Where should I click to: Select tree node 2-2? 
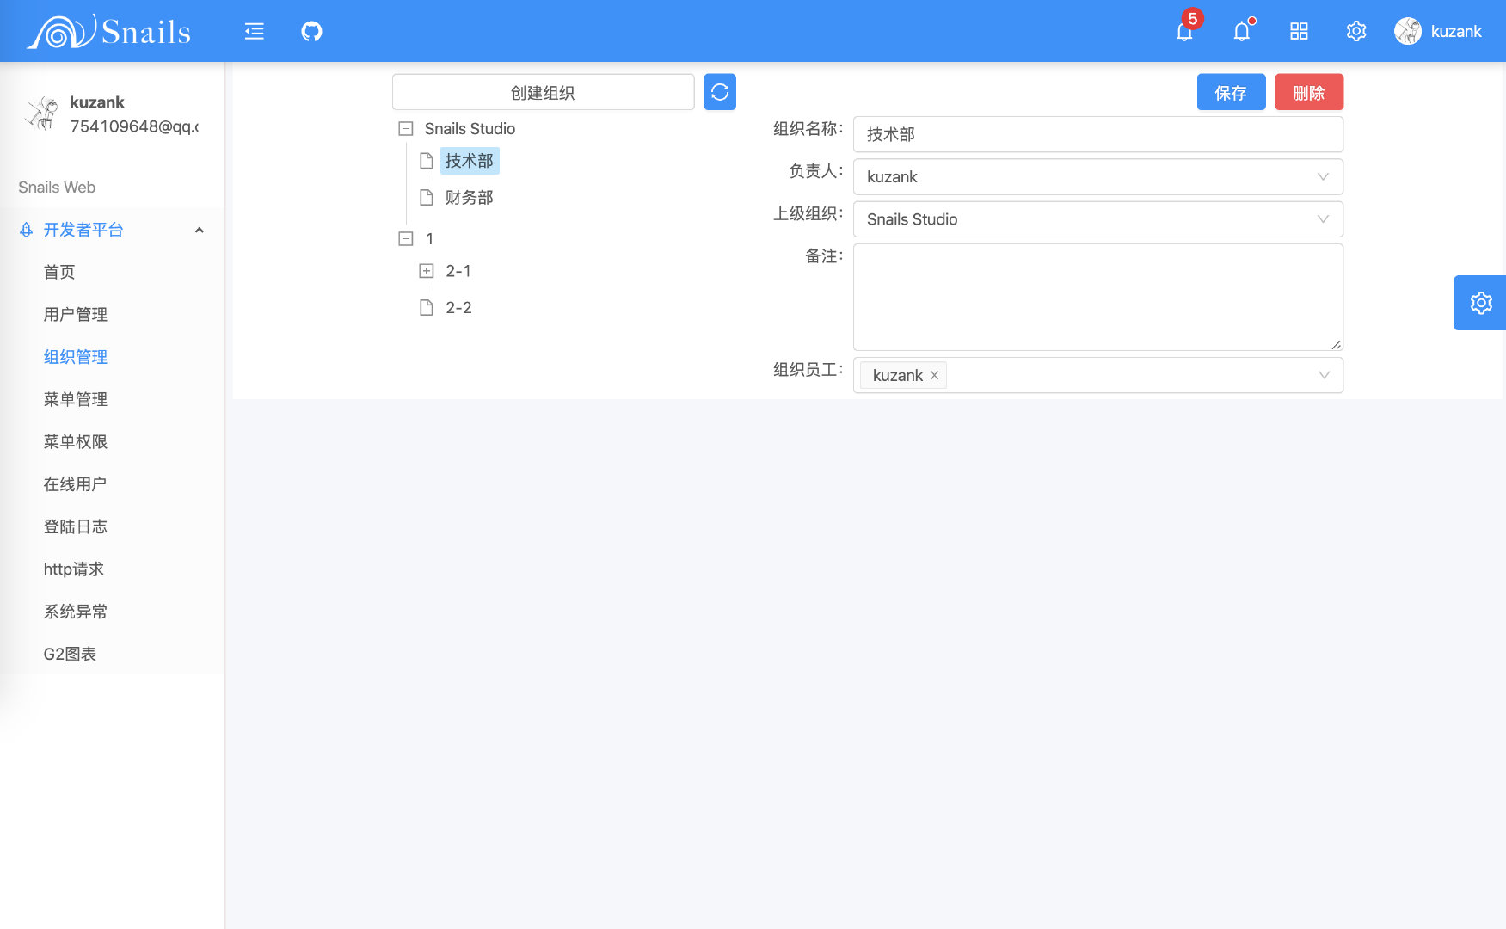tap(458, 308)
